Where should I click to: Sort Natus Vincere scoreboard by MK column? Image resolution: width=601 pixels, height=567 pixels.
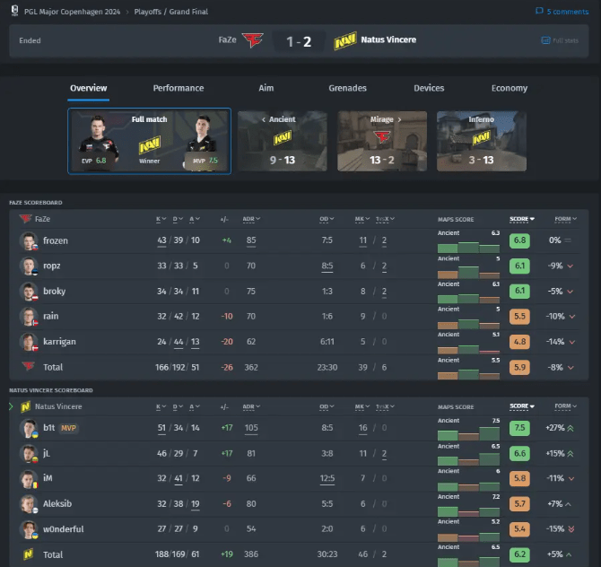pyautogui.click(x=361, y=406)
